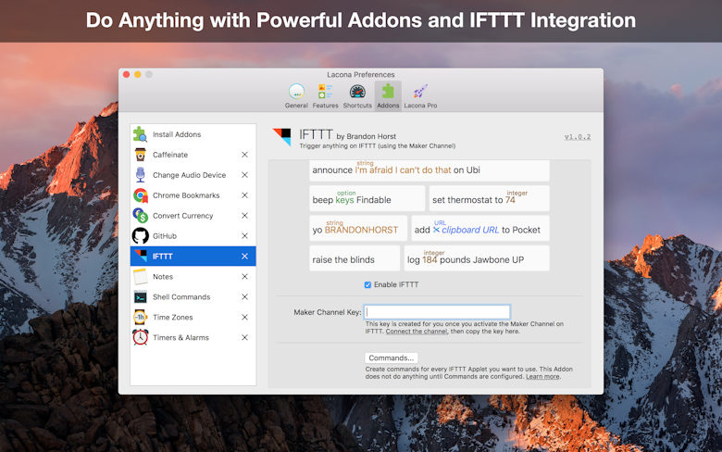Remove the Caffeinate addon with its X
This screenshot has height=452, width=722.
245,155
